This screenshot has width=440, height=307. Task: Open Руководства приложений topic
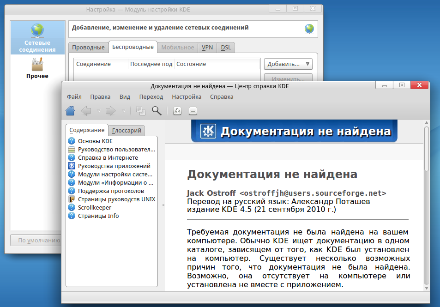114,166
